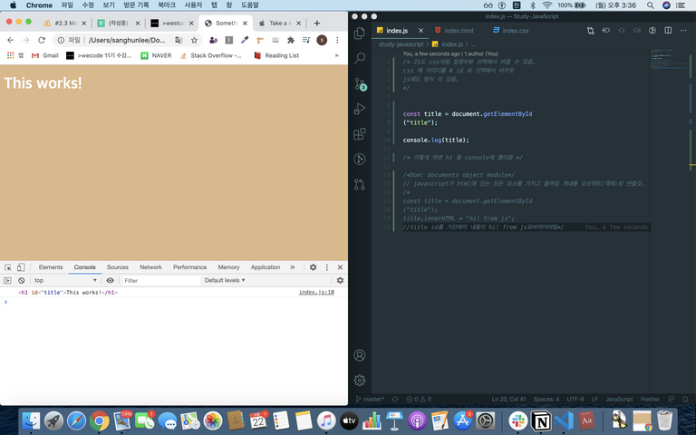Create live expression eye icon
Image resolution: width=696 pixels, height=435 pixels.
click(x=110, y=280)
